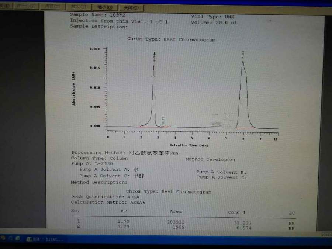Click Peak Quantitation: AREA text
The height and width of the screenshot is (249, 332).
pos(105,197)
